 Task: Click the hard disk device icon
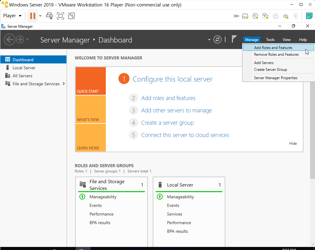pos(245,16)
